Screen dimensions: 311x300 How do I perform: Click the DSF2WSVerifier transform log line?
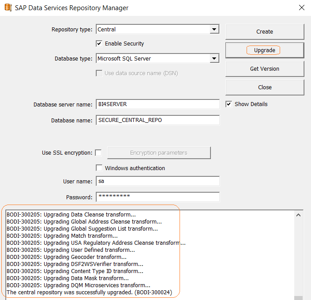[x=75, y=264]
